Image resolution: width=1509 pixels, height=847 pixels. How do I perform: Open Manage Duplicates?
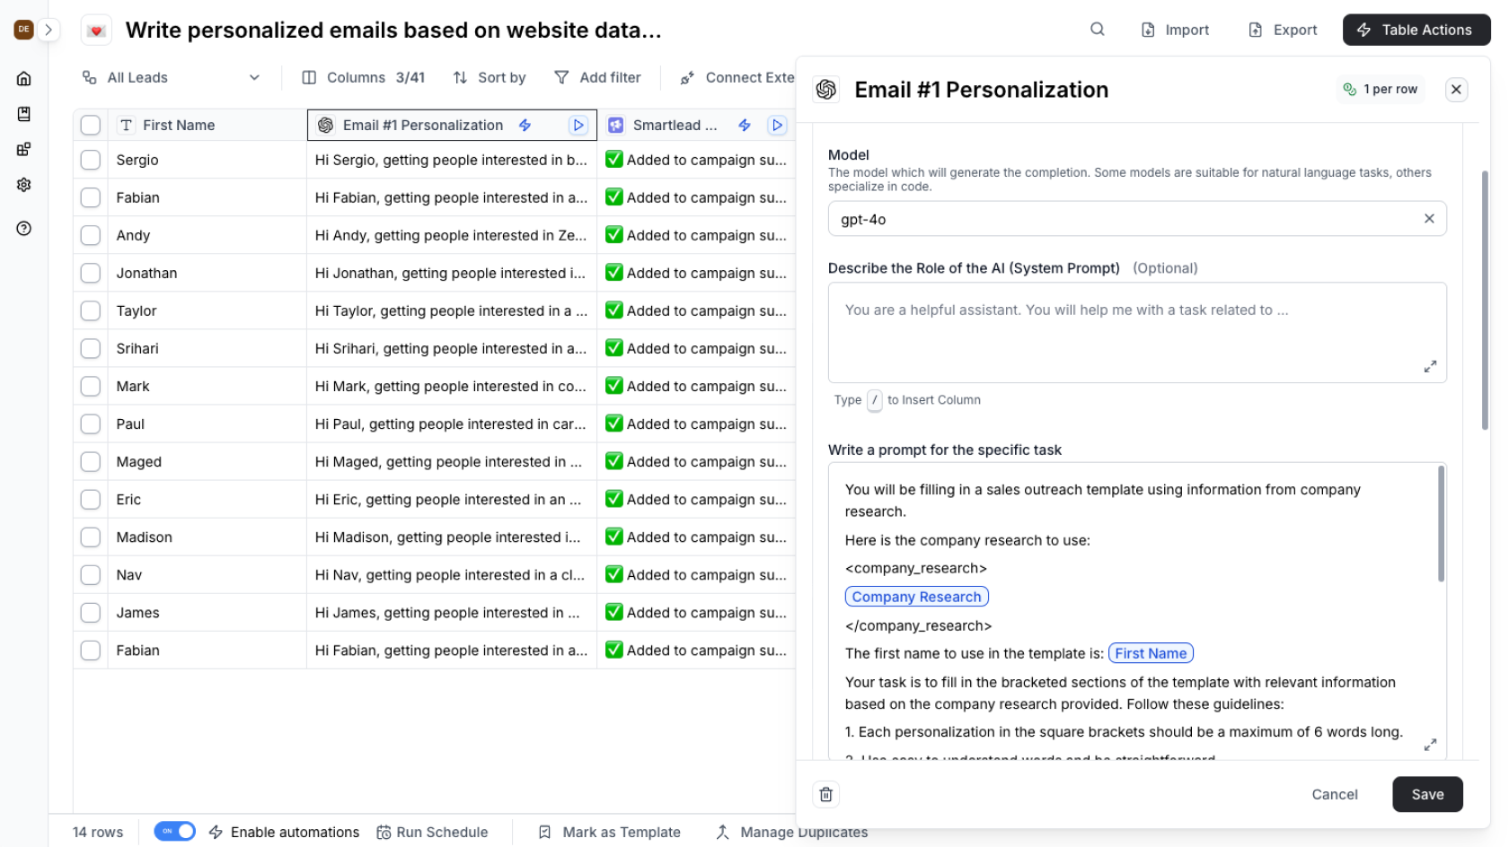[x=792, y=832]
